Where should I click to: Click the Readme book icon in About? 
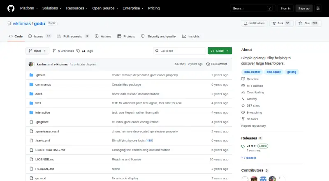point(243,79)
